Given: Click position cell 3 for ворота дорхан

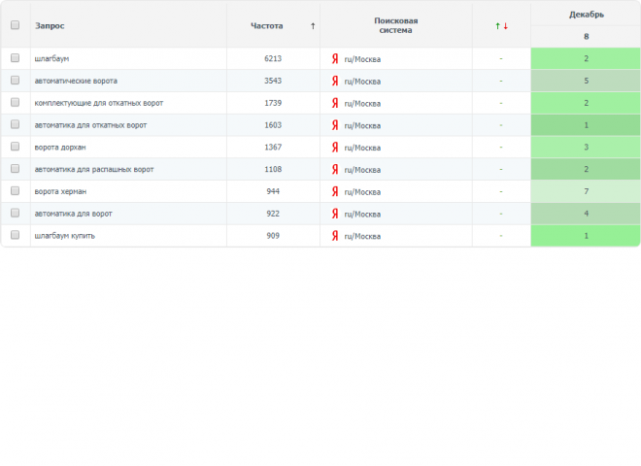Looking at the screenshot, I should coord(586,148).
